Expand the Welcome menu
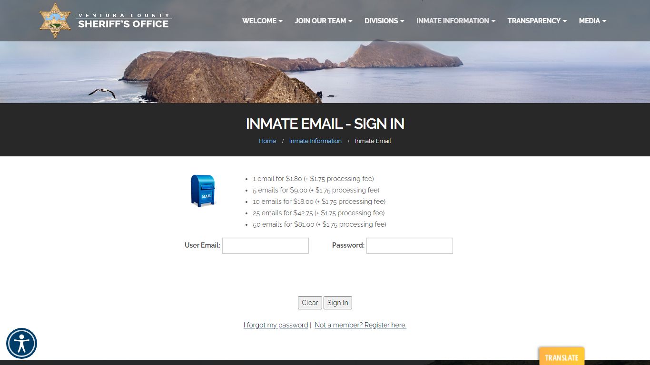The height and width of the screenshot is (365, 650). pyautogui.click(x=262, y=21)
